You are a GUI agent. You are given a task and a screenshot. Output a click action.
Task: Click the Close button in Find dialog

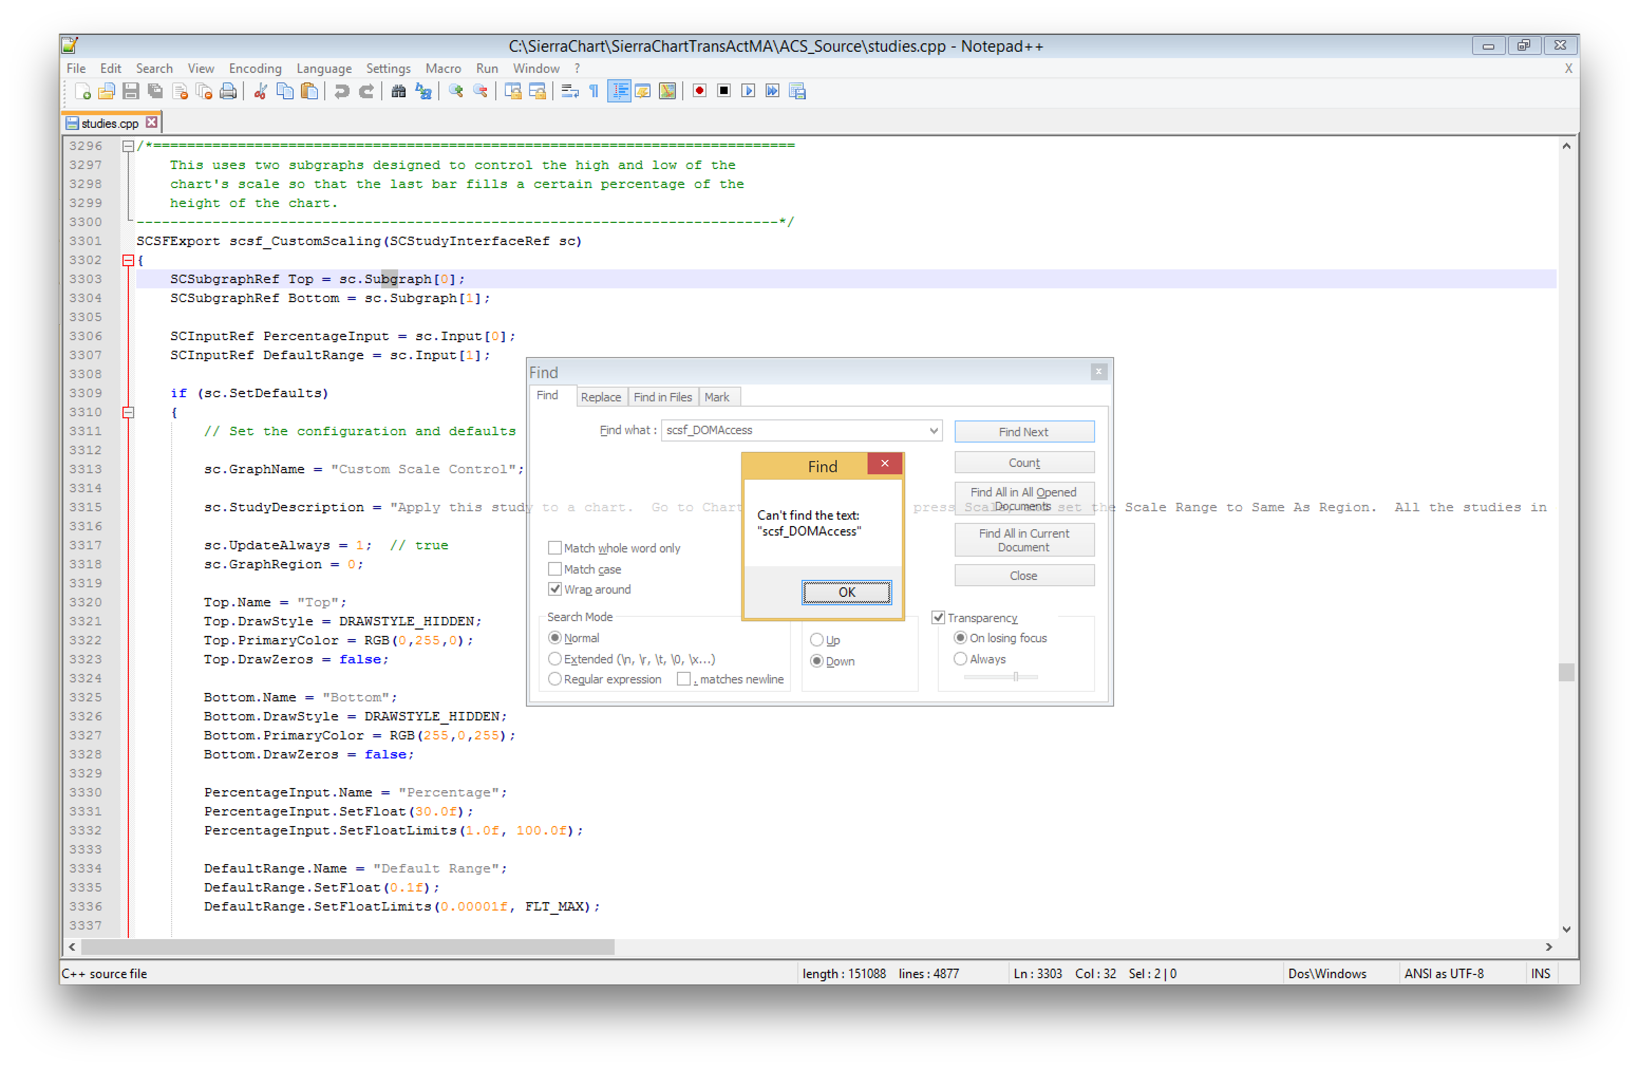tap(1024, 576)
